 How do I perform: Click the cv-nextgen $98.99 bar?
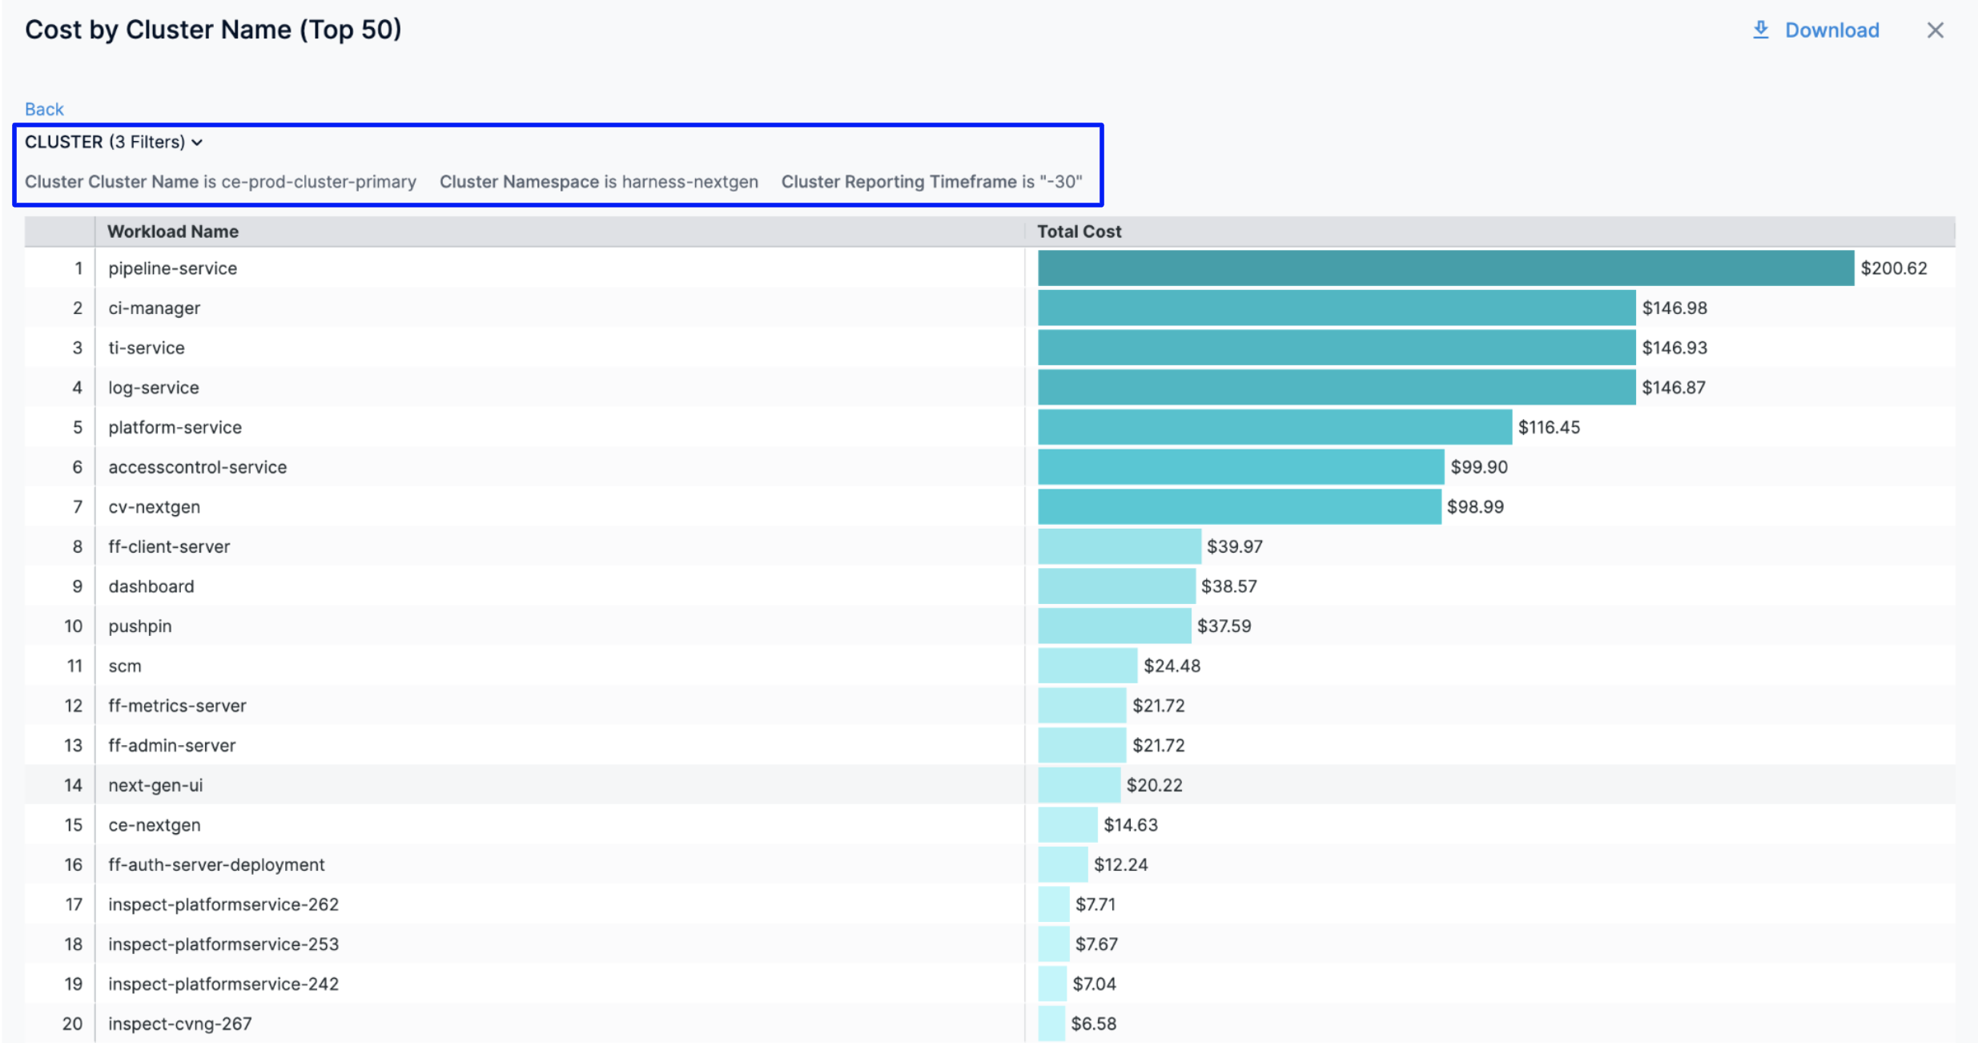(x=1239, y=507)
